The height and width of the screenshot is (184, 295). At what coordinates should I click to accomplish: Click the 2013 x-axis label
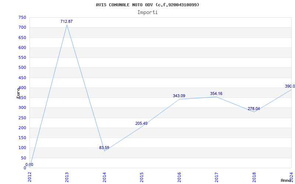(x=67, y=177)
